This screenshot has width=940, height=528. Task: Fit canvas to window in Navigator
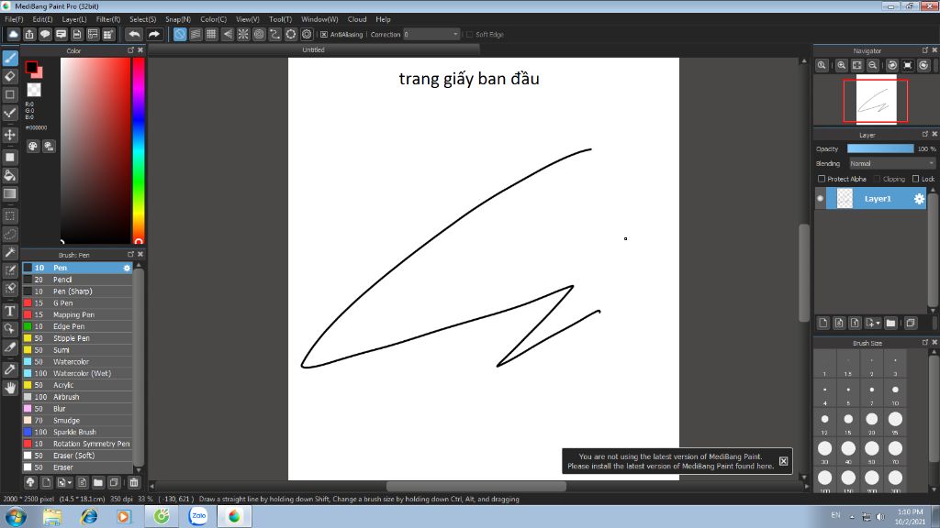(857, 65)
